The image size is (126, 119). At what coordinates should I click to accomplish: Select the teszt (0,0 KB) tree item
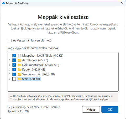point(29,79)
